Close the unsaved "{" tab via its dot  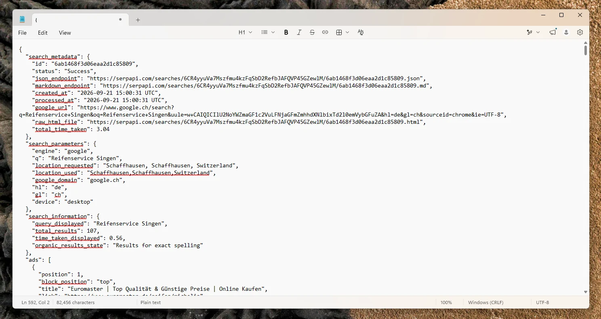[120, 19]
